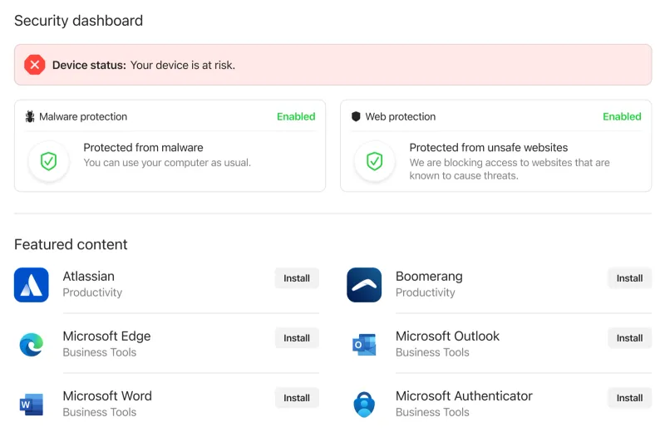Click the 'We are blocking access to websites' description
The height and width of the screenshot is (432, 665).
tap(510, 169)
